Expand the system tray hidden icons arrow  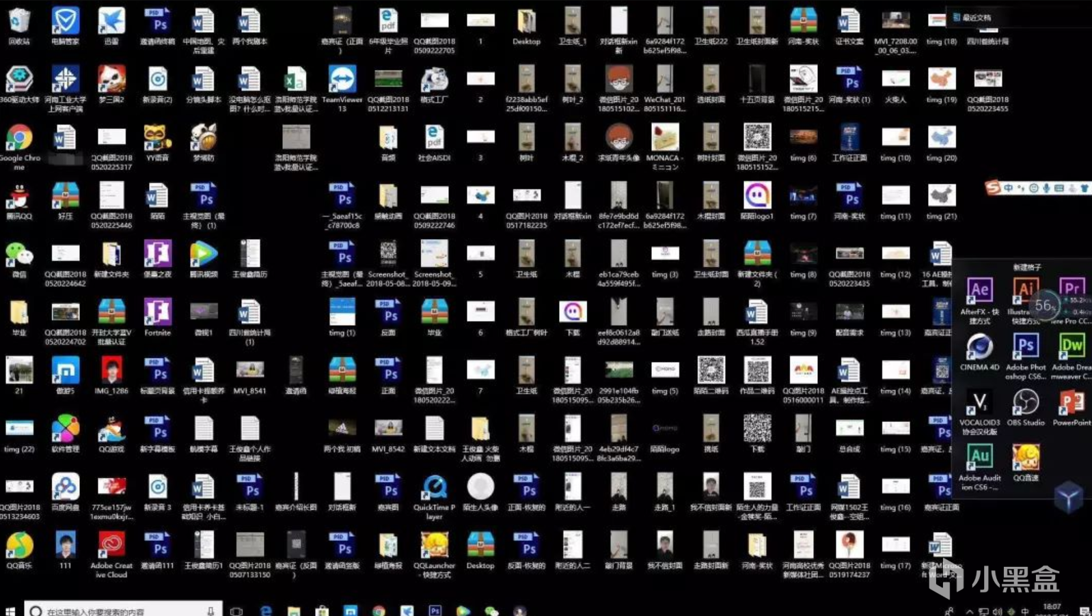(970, 611)
